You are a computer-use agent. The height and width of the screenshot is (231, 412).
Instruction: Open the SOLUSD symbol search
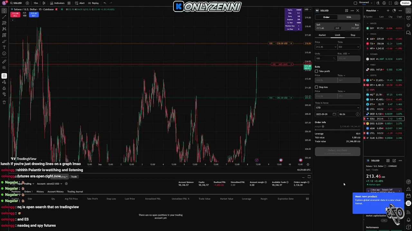[16, 3]
